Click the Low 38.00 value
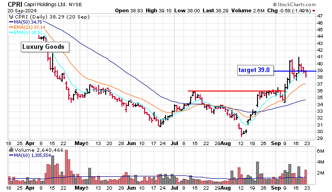 tap(187, 10)
